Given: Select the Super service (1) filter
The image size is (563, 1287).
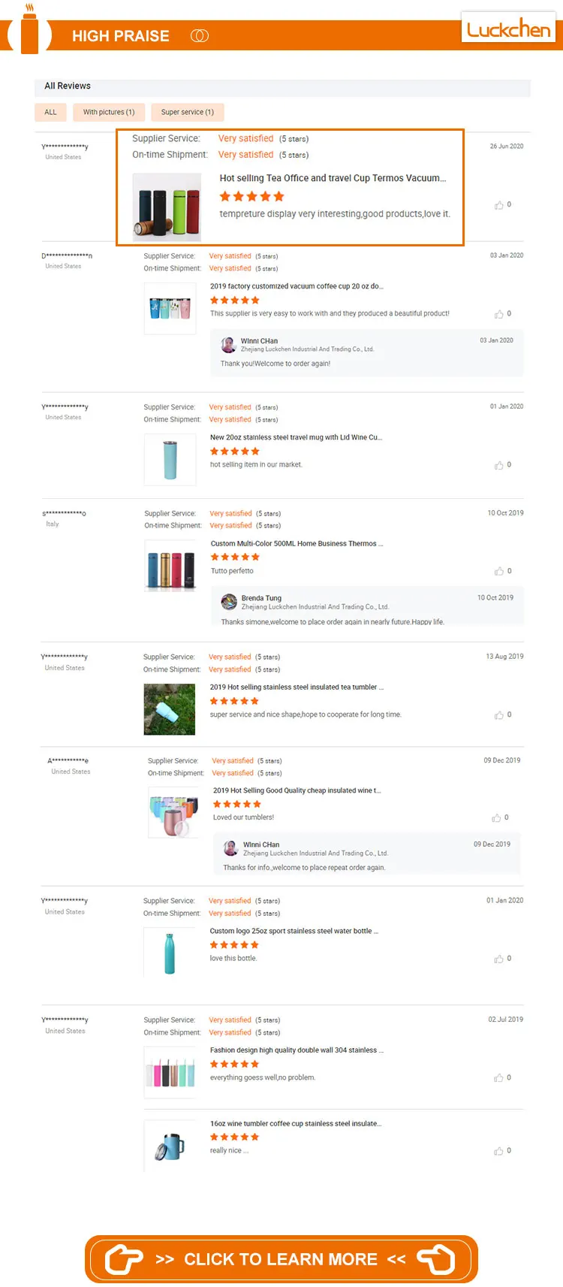Looking at the screenshot, I should (187, 112).
